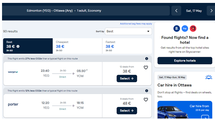Open info icon on 27% less CO2e banner
Screen dimensions: 215x120
click(147, 59)
